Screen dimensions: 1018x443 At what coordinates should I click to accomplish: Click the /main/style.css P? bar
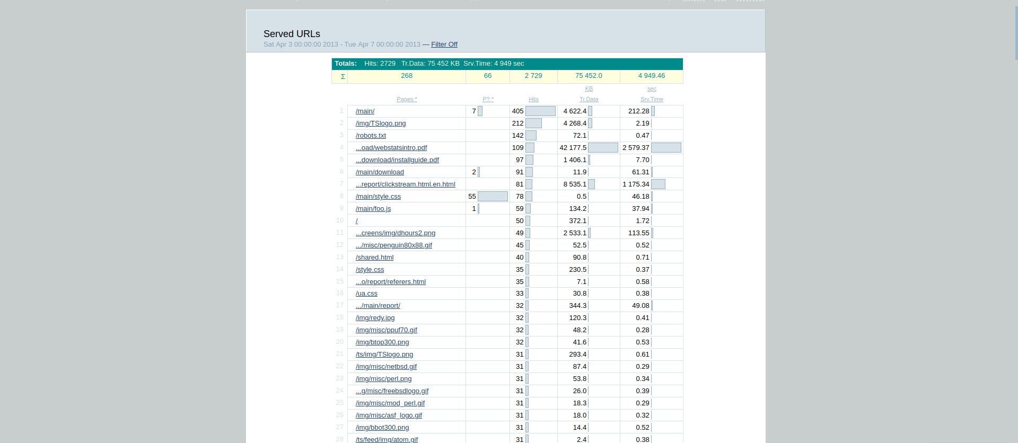pyautogui.click(x=493, y=197)
